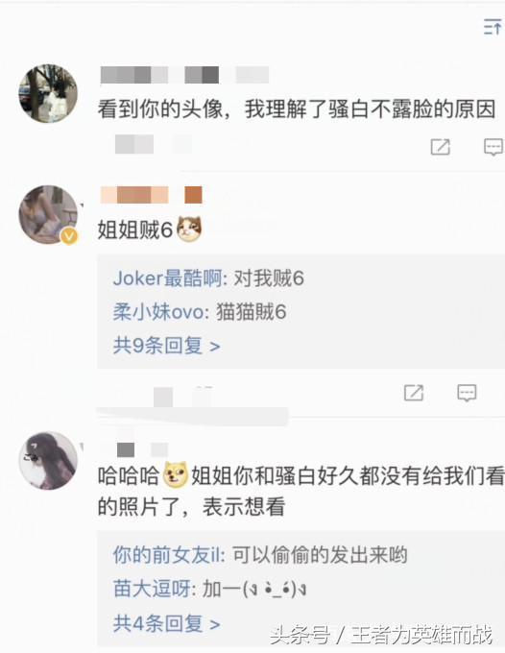Tap the reply bubble below the 姐姐贼6 comment

[467, 393]
